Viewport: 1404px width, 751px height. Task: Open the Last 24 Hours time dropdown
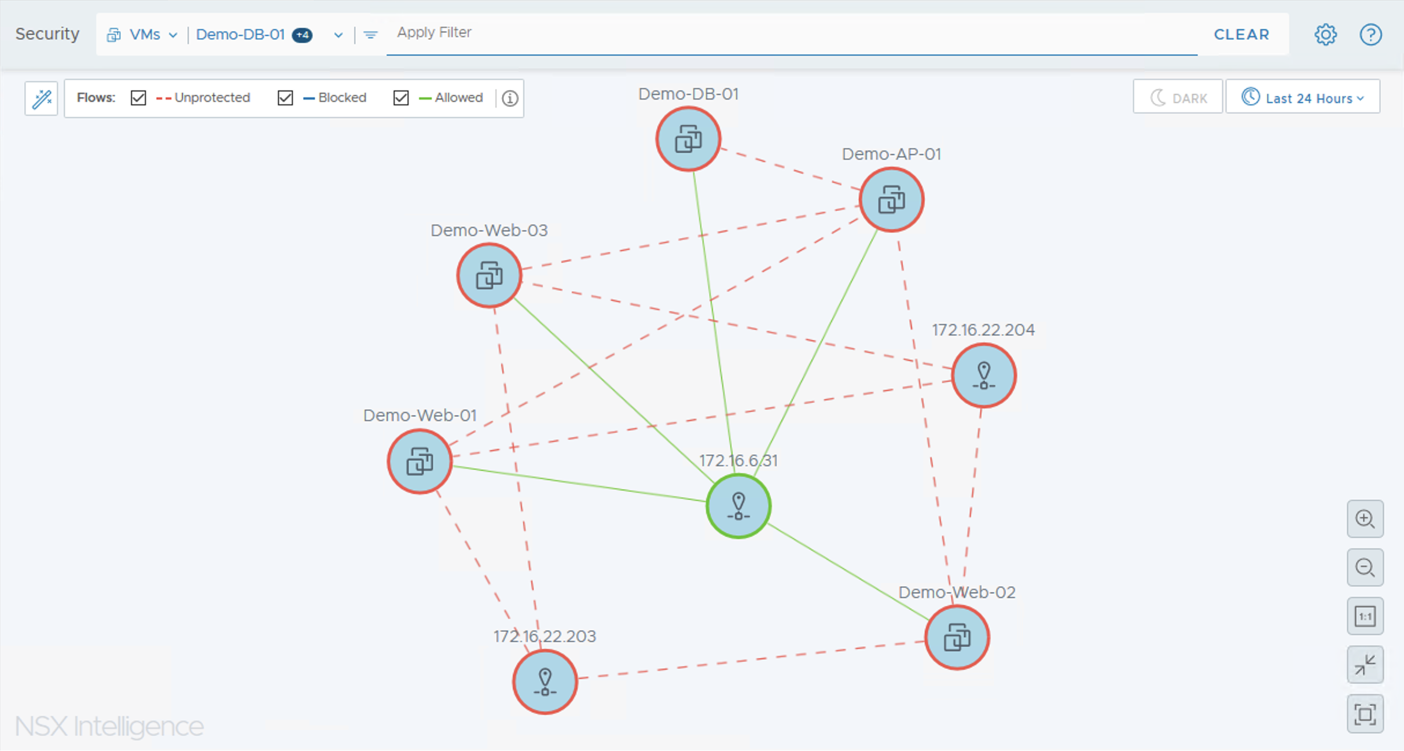(x=1302, y=98)
